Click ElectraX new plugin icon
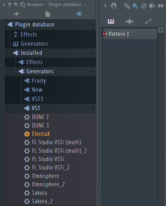The width and height of the screenshot is (166, 206). click(27, 134)
